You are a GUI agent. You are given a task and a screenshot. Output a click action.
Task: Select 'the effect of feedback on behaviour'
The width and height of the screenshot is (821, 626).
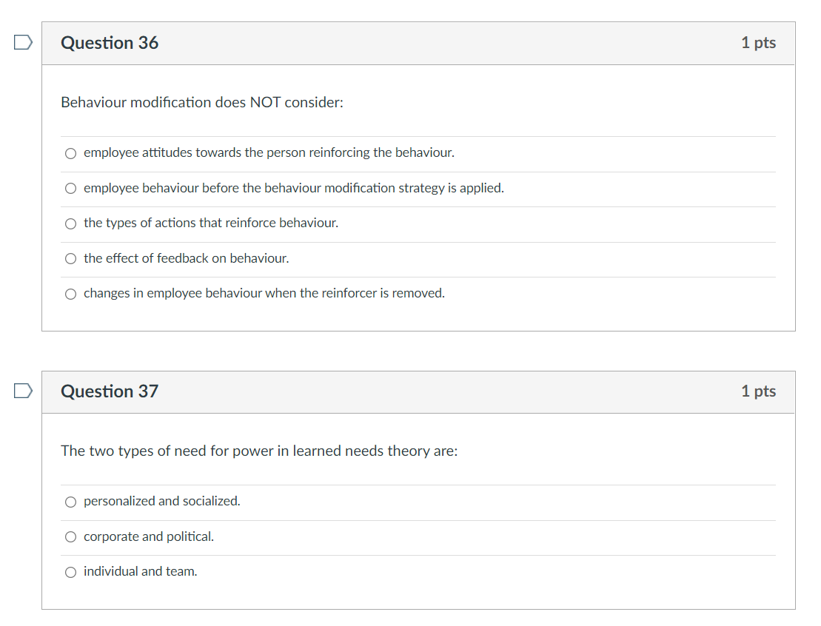(x=70, y=258)
